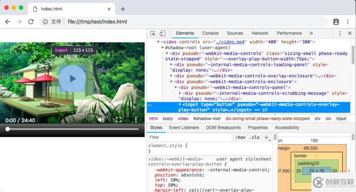Select div.sizing-small.phase-ready breadcrumb
Viewport: 356px width, 192px height.
(x=267, y=118)
